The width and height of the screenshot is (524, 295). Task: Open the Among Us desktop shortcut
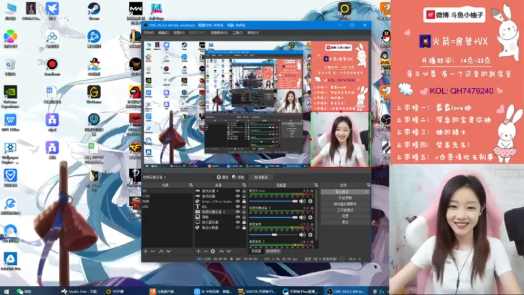point(135,96)
